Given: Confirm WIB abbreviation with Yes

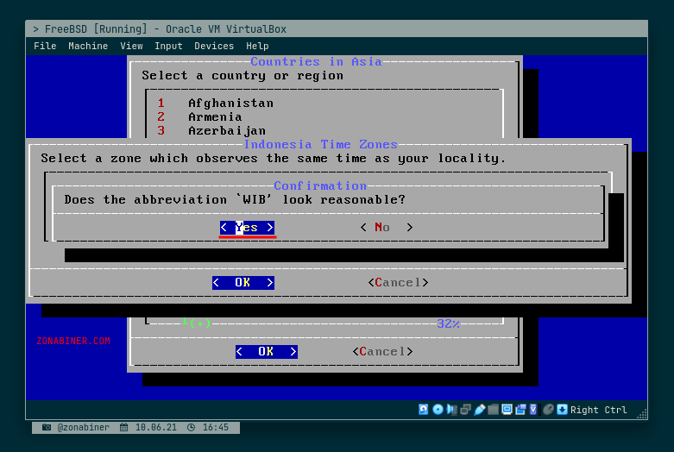Looking at the screenshot, I should pos(247,227).
